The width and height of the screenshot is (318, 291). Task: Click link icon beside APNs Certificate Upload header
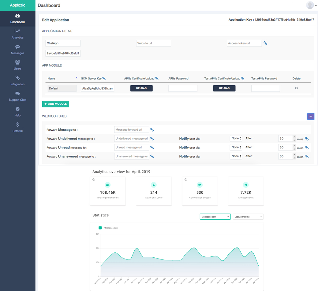[157, 78]
